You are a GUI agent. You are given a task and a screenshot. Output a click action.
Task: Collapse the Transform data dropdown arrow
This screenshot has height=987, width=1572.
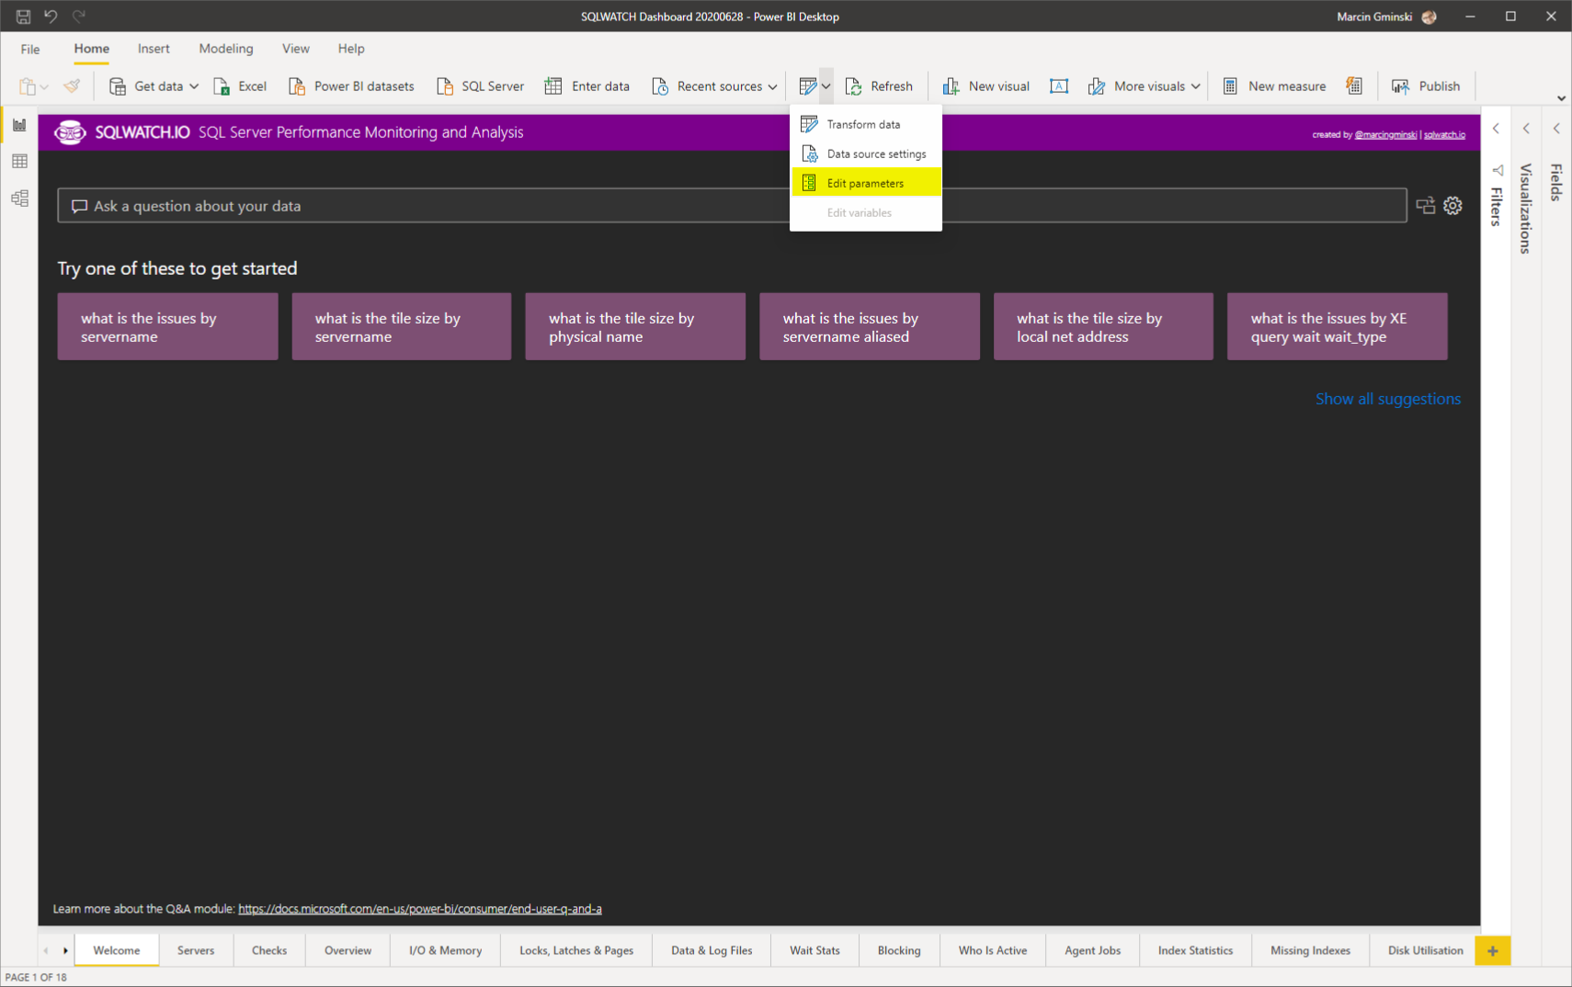click(x=826, y=86)
